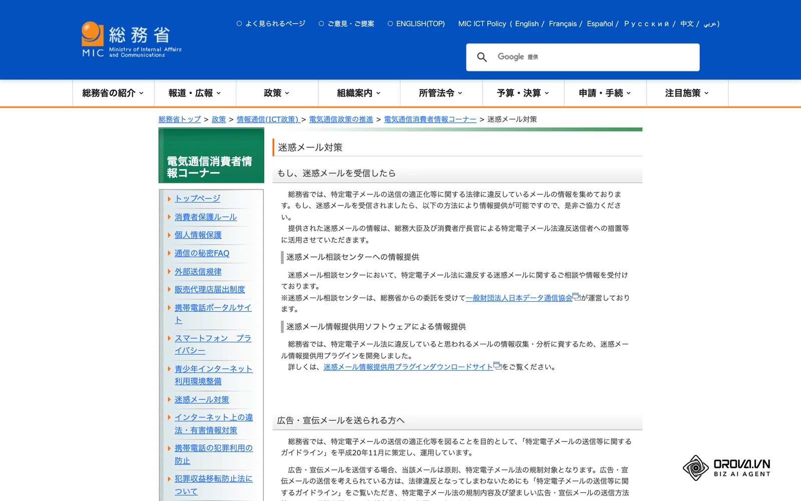
Task: Expand the 組織案内 menu
Action: tap(359, 93)
